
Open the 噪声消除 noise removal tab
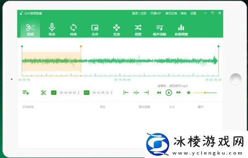click(x=160, y=30)
